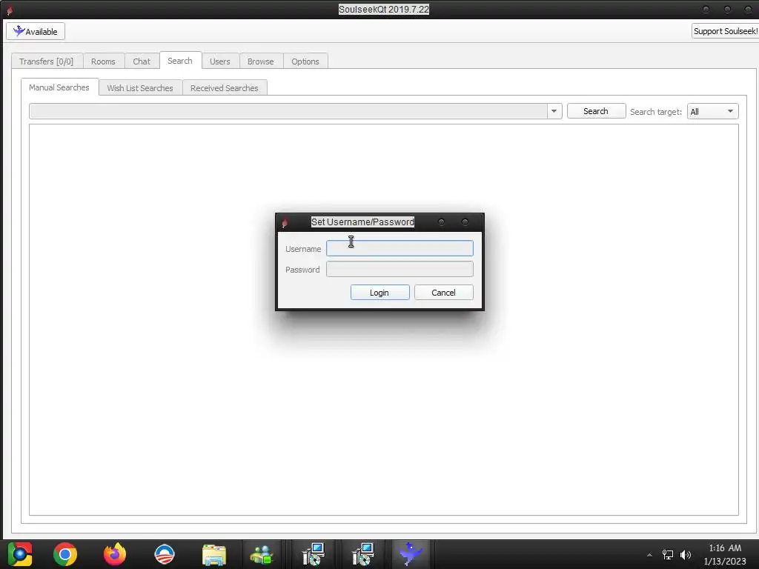Open Firefox from the taskbar
759x569 pixels.
click(x=115, y=554)
